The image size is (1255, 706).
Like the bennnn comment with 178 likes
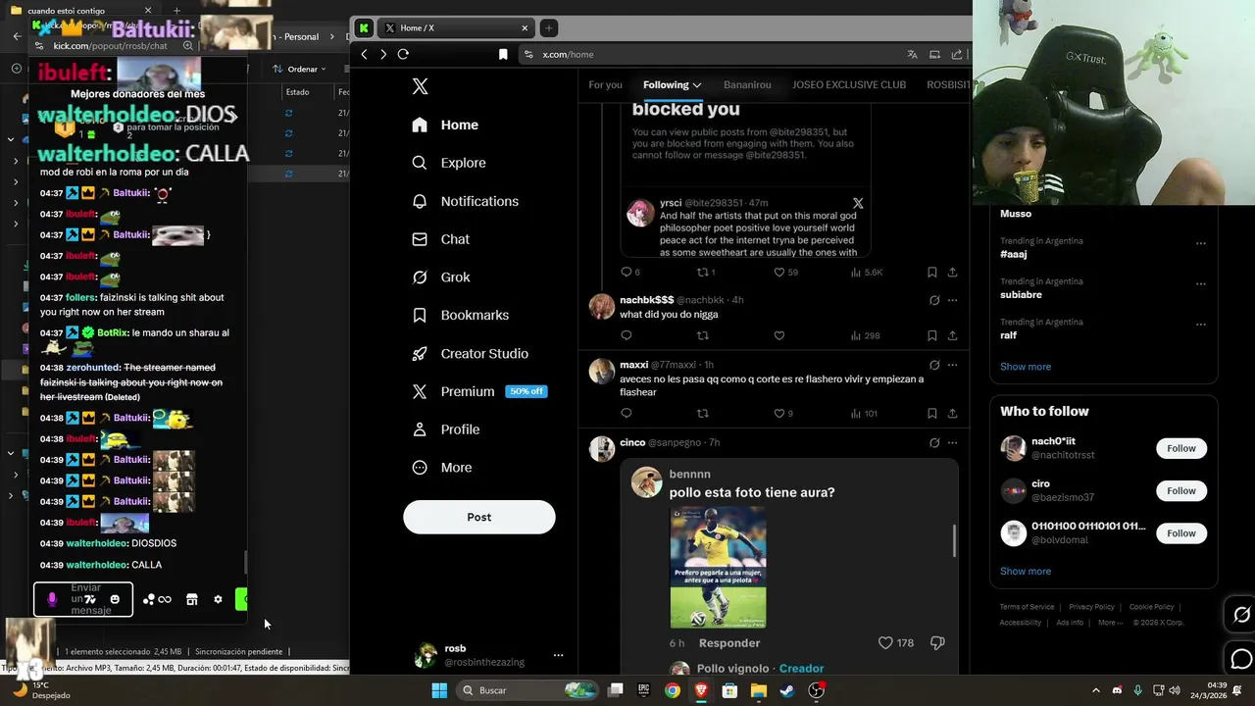885,642
